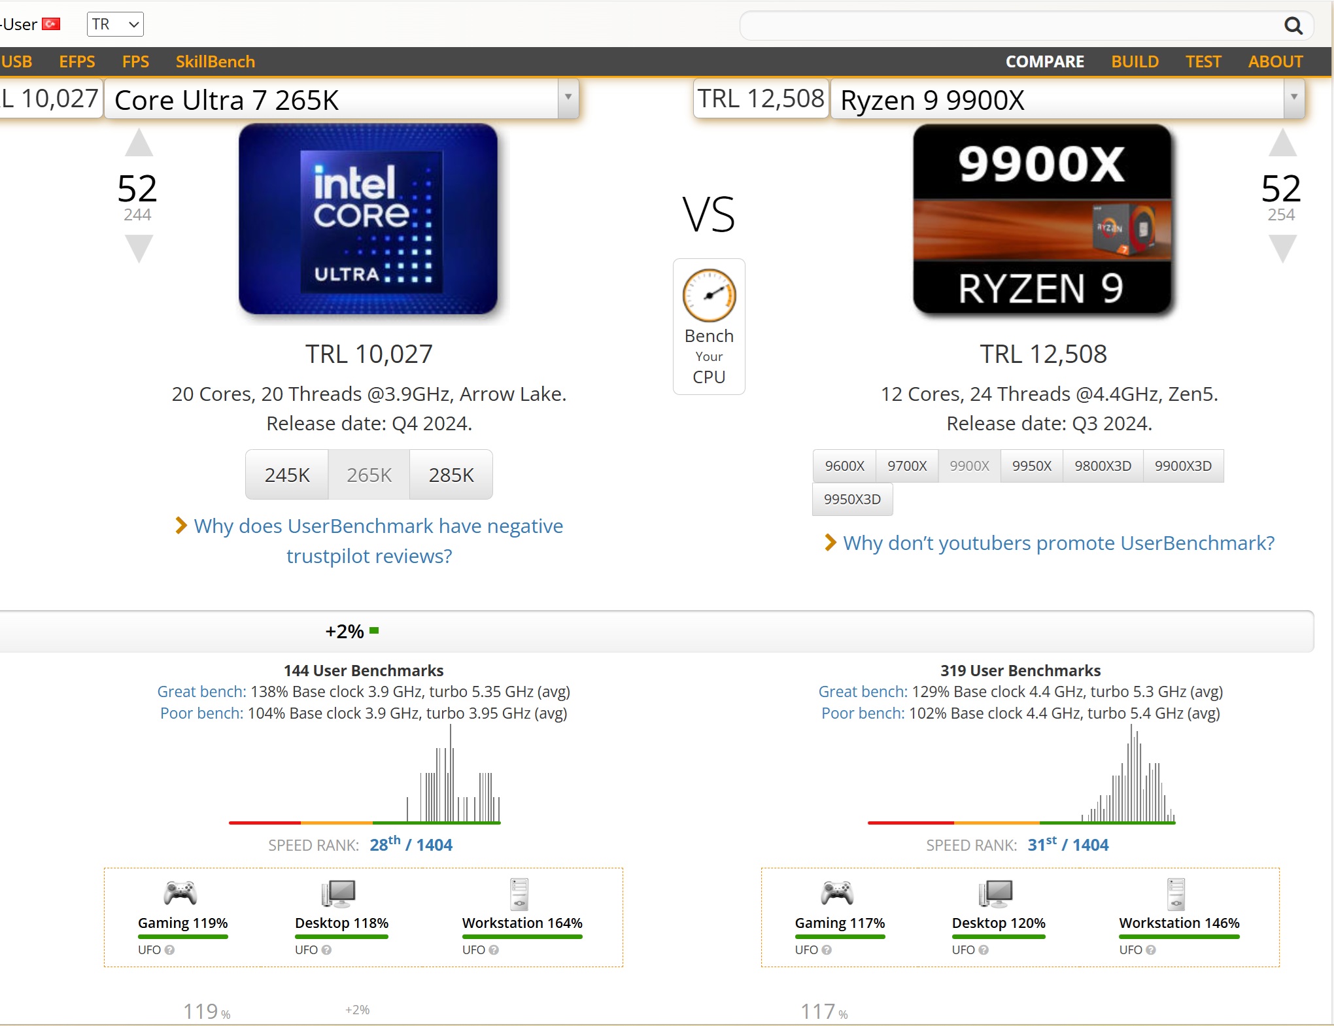Image resolution: width=1334 pixels, height=1026 pixels.
Task: Click the Intel Poor bench link
Action: pyautogui.click(x=201, y=713)
